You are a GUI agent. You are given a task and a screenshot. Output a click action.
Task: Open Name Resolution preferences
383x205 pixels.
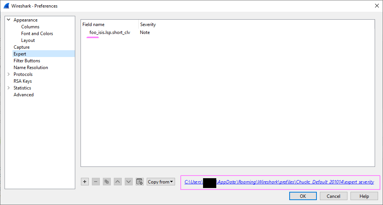coord(31,68)
